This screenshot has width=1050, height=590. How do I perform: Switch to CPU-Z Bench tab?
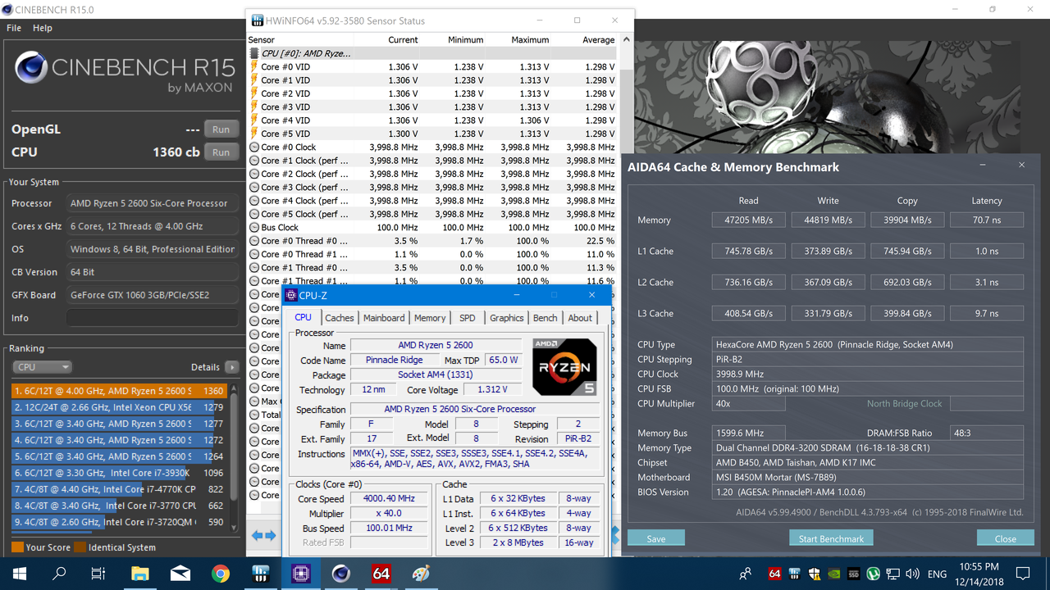546,318
